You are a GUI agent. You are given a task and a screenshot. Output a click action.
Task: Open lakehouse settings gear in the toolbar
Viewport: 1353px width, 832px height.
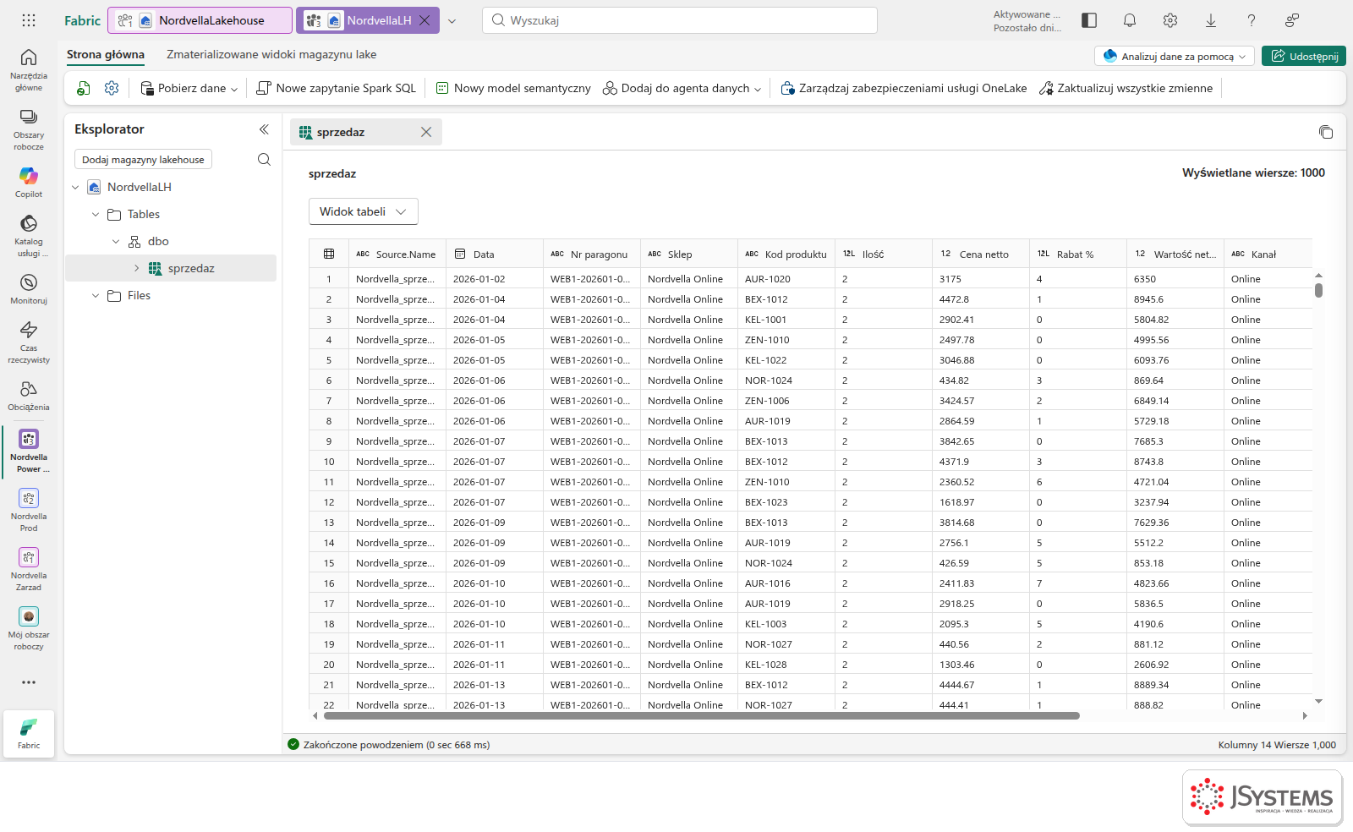112,88
